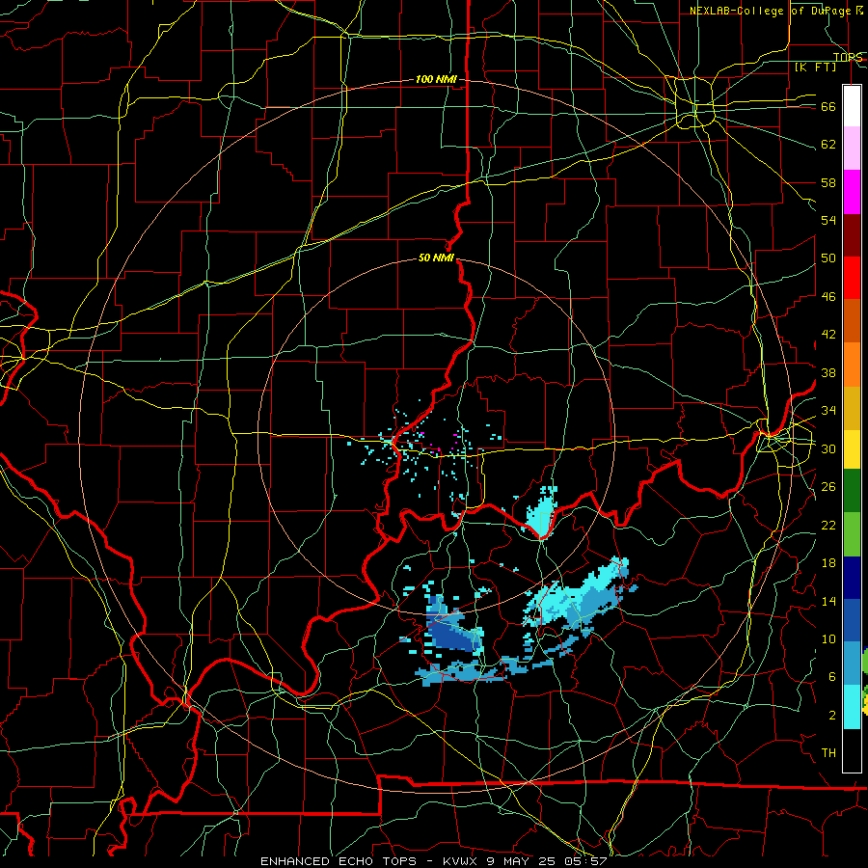Click the 34 legend value
This screenshot has height=868, width=868.
pos(828,411)
